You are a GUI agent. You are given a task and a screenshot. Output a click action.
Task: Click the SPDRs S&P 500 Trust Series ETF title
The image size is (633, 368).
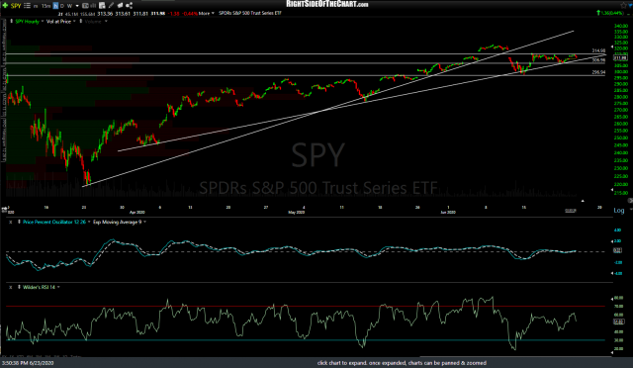[250, 13]
